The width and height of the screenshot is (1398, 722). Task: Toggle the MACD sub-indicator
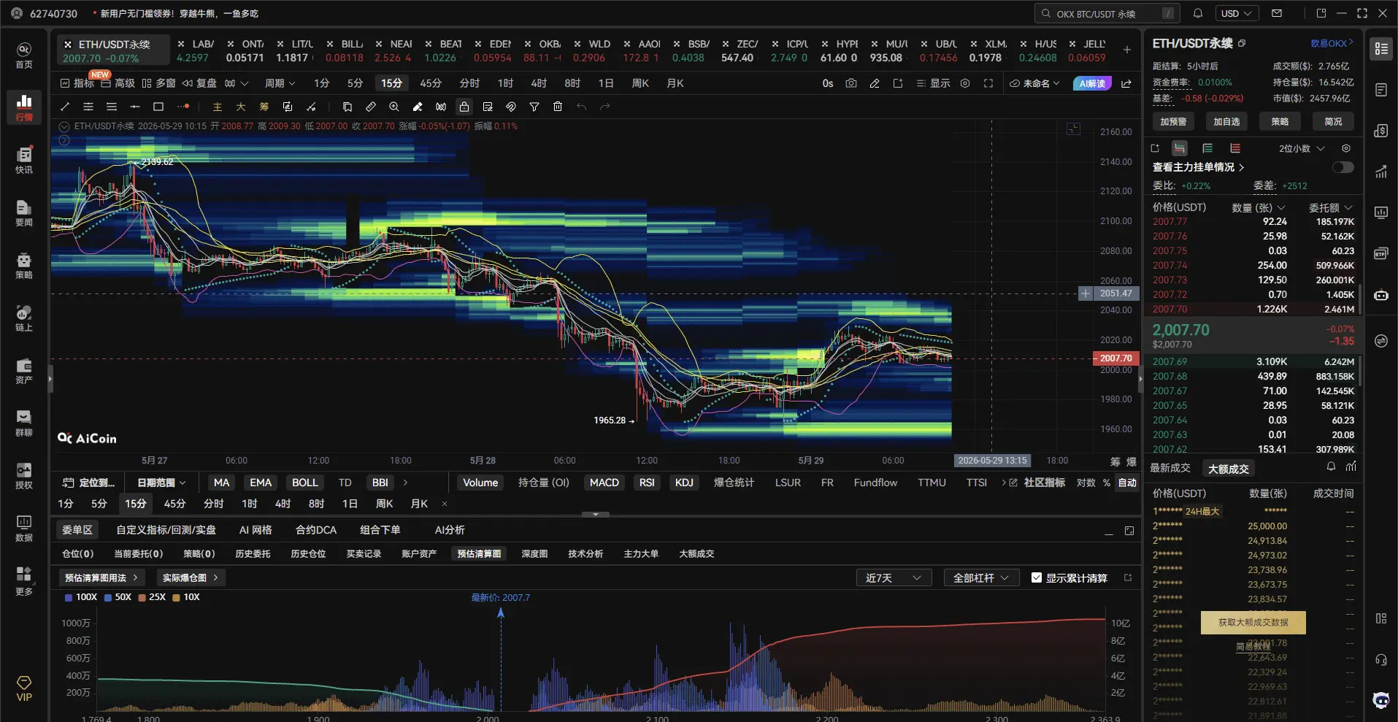click(604, 483)
